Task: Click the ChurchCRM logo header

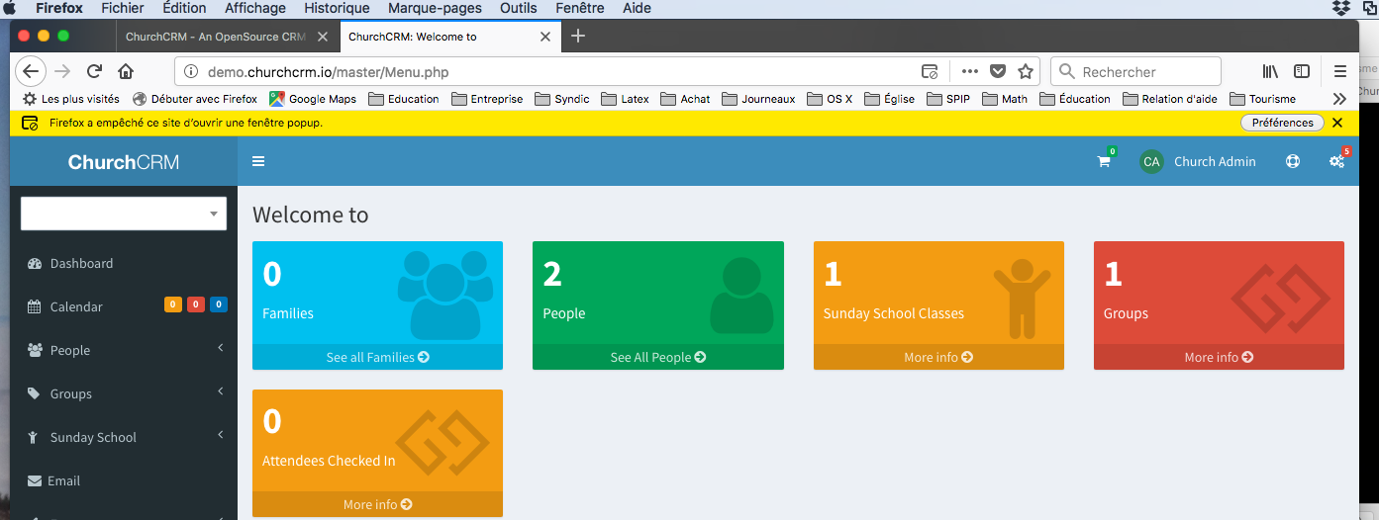Action: coord(124,161)
